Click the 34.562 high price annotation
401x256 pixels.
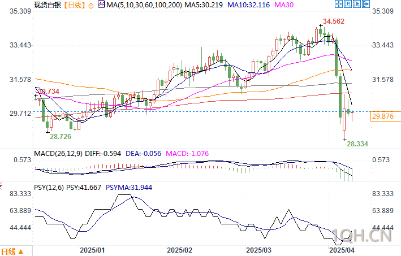coord(334,21)
